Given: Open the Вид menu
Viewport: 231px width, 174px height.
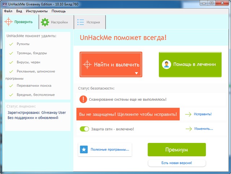Looking at the screenshot, I should point(19,11).
